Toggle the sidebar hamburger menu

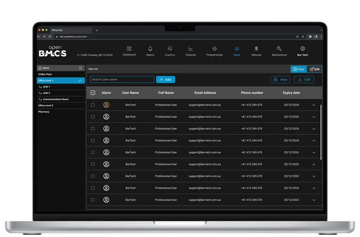(x=81, y=68)
